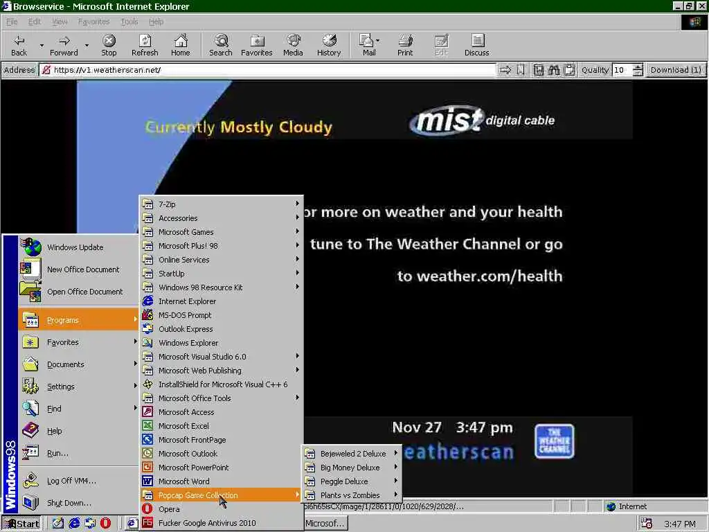The image size is (709, 532).
Task: Launch Opera from Programs menu
Action: point(221,509)
